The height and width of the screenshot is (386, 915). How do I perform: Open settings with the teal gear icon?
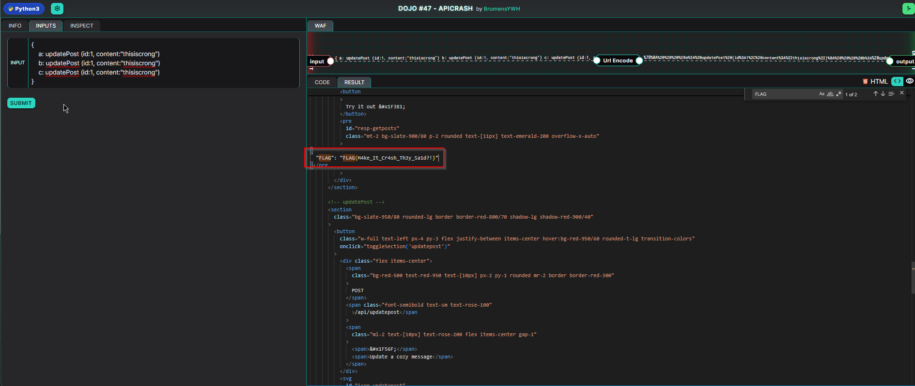coord(57,9)
